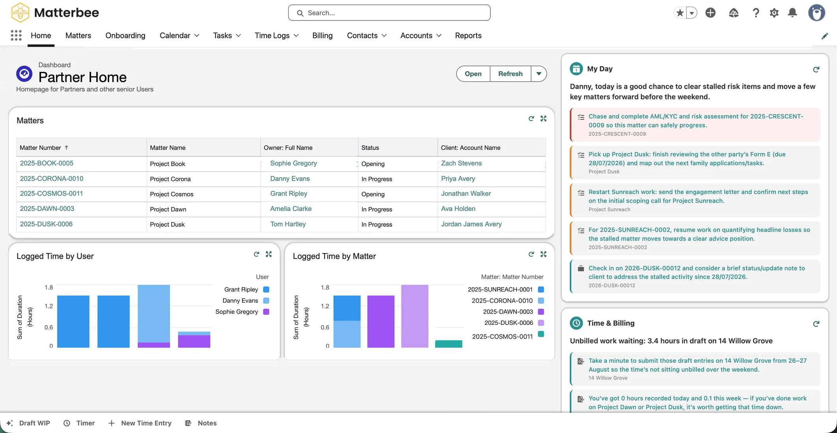
Task: Click the edit page pencil icon
Action: click(x=825, y=36)
